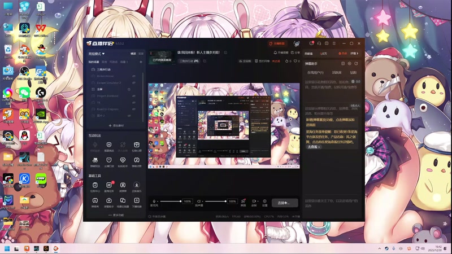Open the Windows Start menu
452x254 pixels.
(7, 248)
